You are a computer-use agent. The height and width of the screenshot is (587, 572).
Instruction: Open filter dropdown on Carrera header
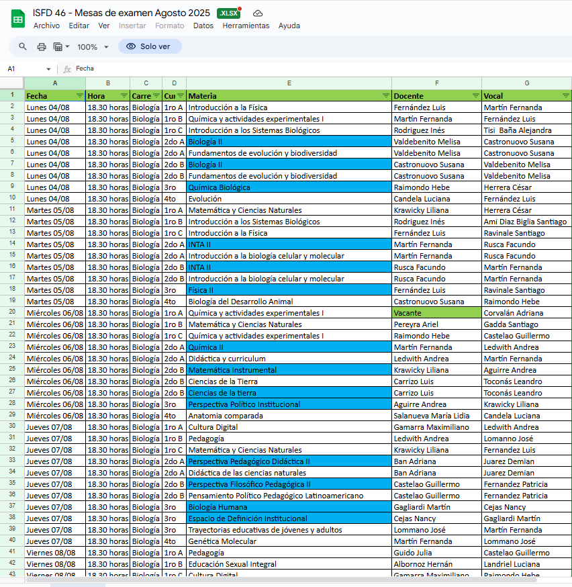pyautogui.click(x=156, y=96)
